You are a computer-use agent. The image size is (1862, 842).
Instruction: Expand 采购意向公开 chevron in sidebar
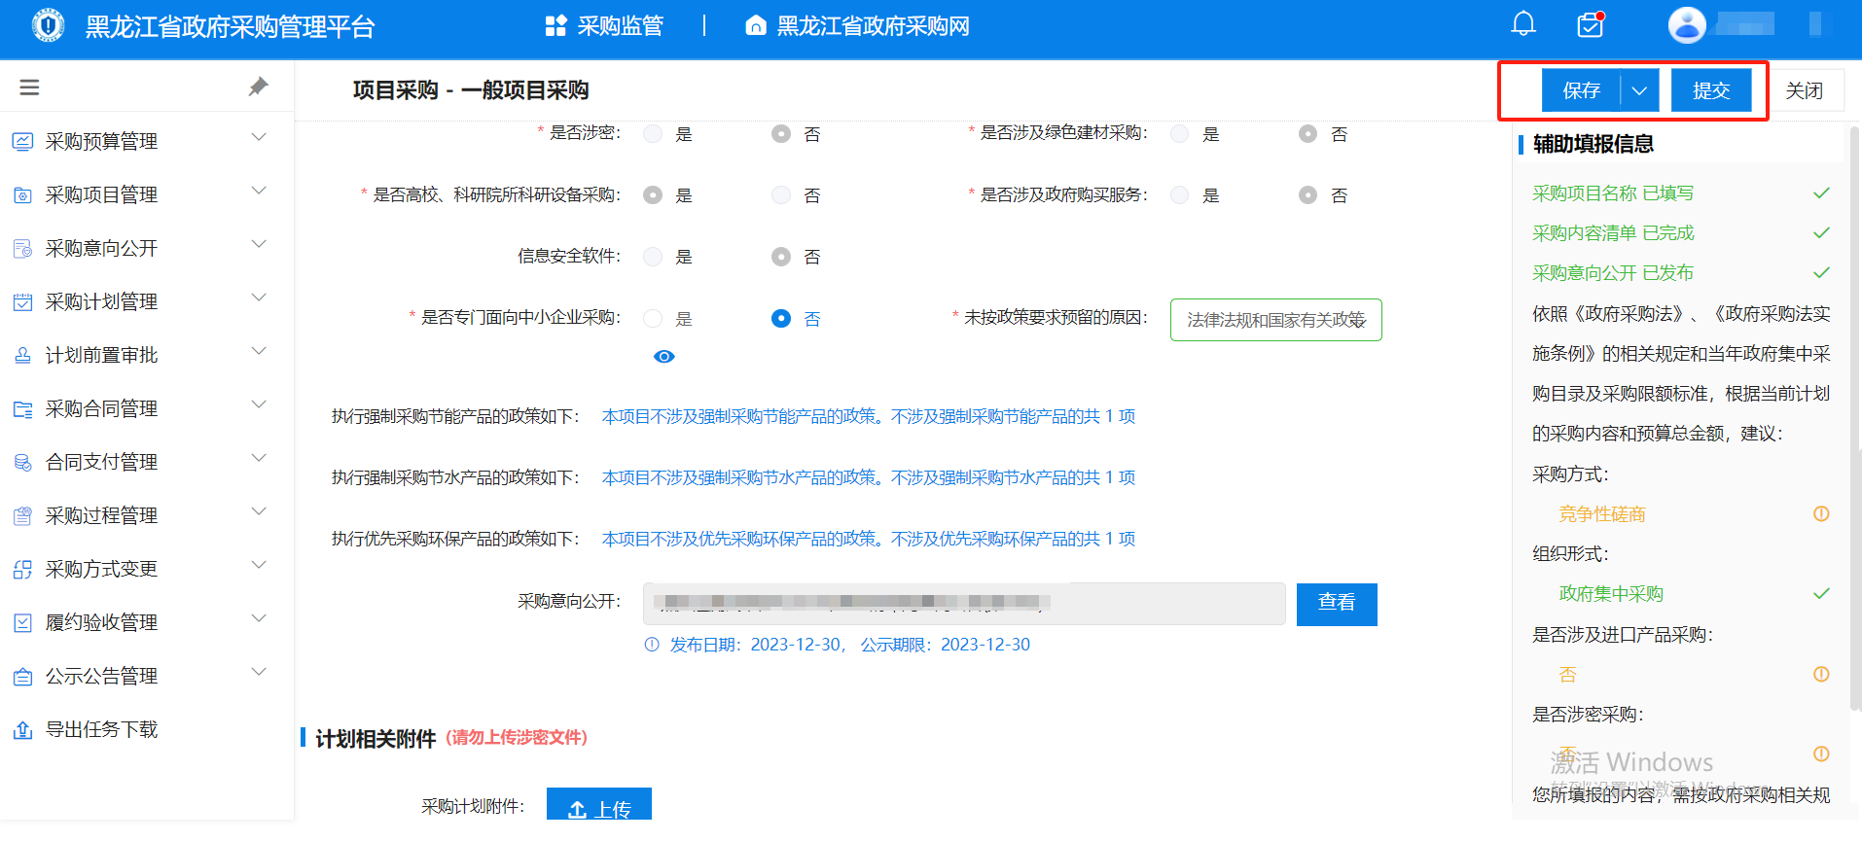259,245
